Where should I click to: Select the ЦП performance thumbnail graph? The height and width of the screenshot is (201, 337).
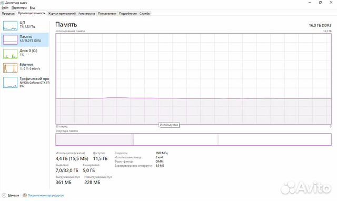(10, 26)
